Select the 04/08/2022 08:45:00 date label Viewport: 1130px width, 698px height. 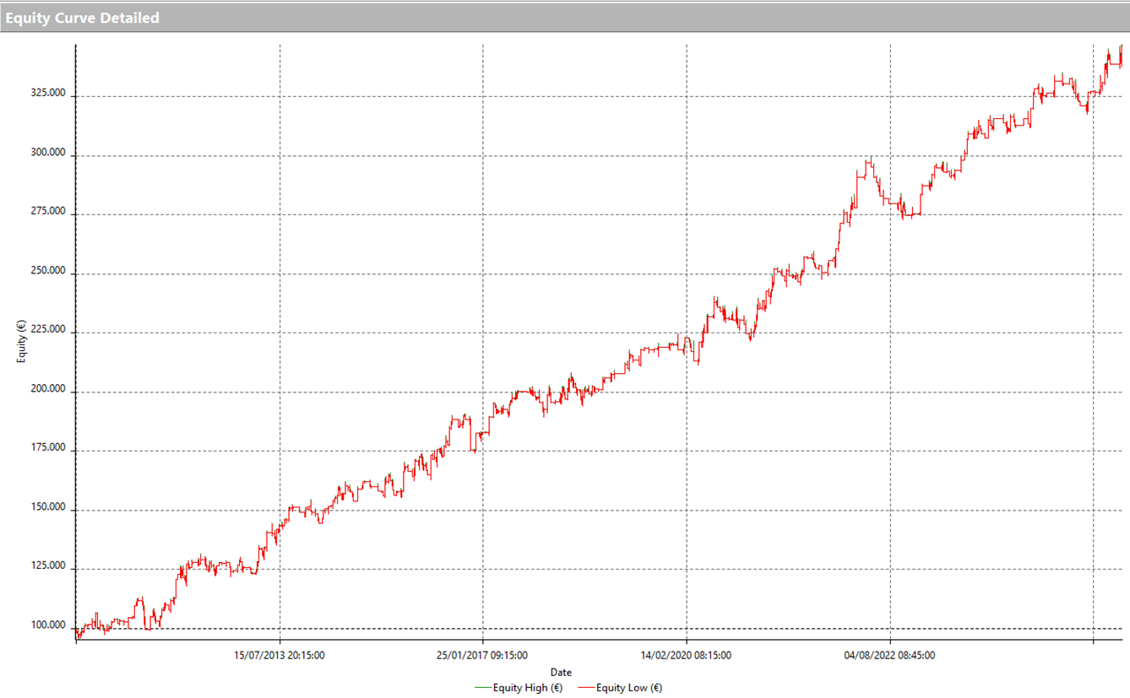pyautogui.click(x=889, y=654)
